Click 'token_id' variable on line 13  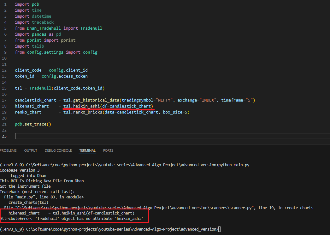point(24,76)
